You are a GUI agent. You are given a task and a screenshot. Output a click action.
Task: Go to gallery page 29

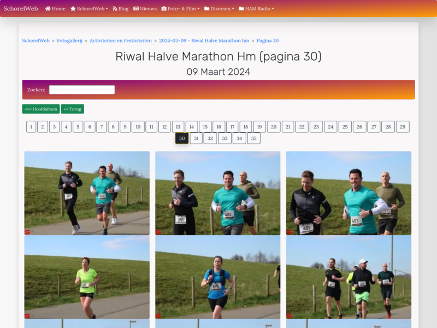coord(403,127)
